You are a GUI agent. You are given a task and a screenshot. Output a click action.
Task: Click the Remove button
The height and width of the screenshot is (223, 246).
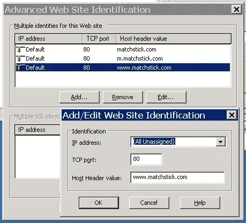coord(123,97)
